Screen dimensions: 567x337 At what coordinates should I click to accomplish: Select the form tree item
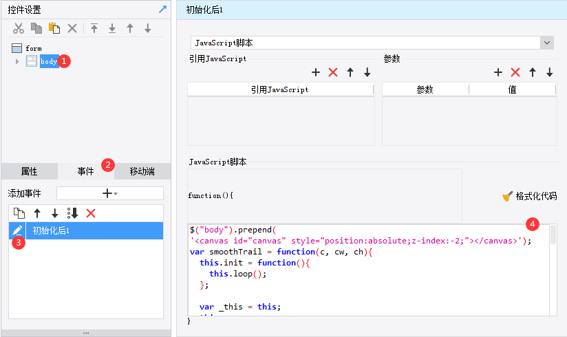click(x=33, y=48)
